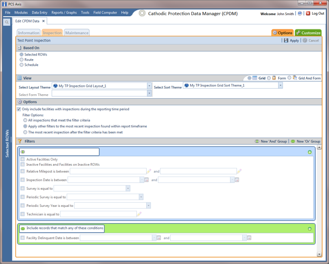This screenshot has width=329, height=264.
Task: Select the Selected ROWs radio button
Action: [22, 54]
